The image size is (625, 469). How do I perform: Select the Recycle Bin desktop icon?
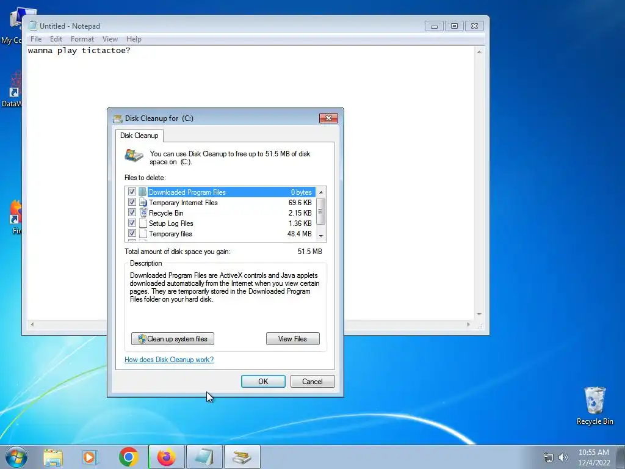[594, 405]
